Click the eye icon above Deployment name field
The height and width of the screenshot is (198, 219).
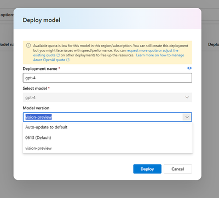point(189,68)
